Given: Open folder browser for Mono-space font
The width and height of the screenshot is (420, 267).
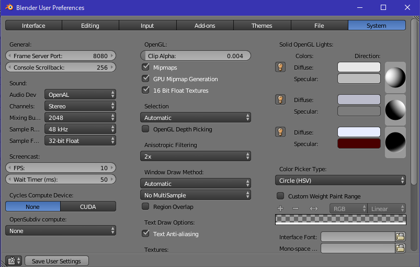Looking at the screenshot, I should 400,249.
